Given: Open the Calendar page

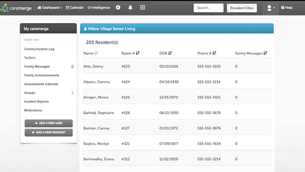Looking at the screenshot, I should click(x=75, y=8).
